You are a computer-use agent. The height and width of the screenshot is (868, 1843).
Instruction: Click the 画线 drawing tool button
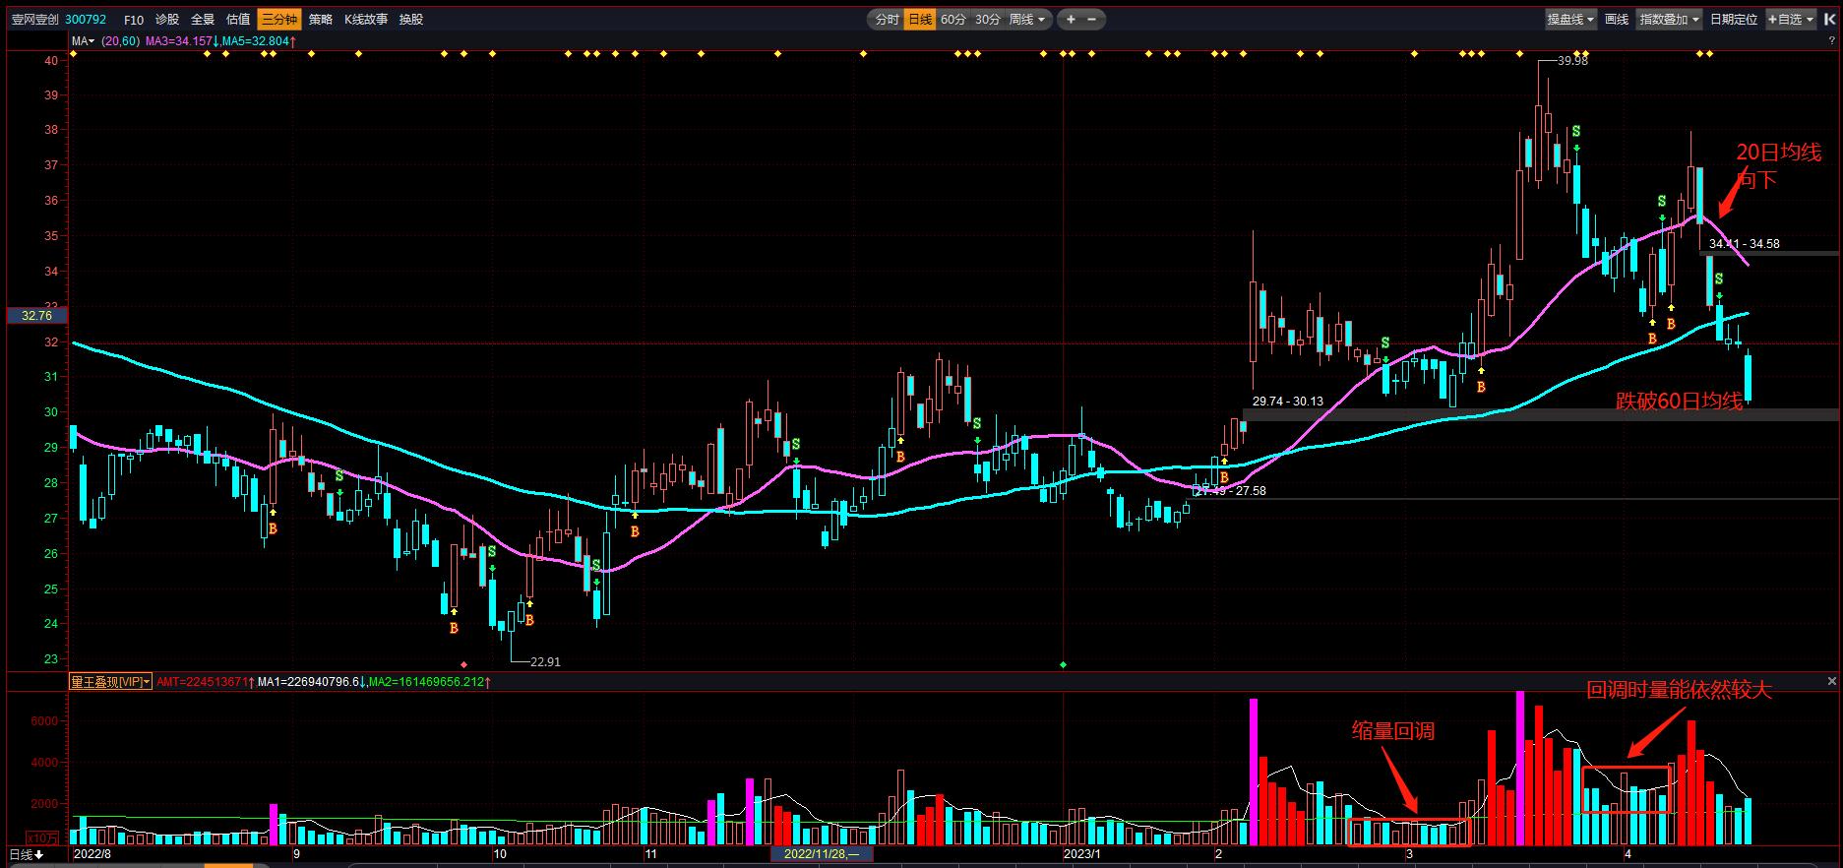click(1617, 20)
